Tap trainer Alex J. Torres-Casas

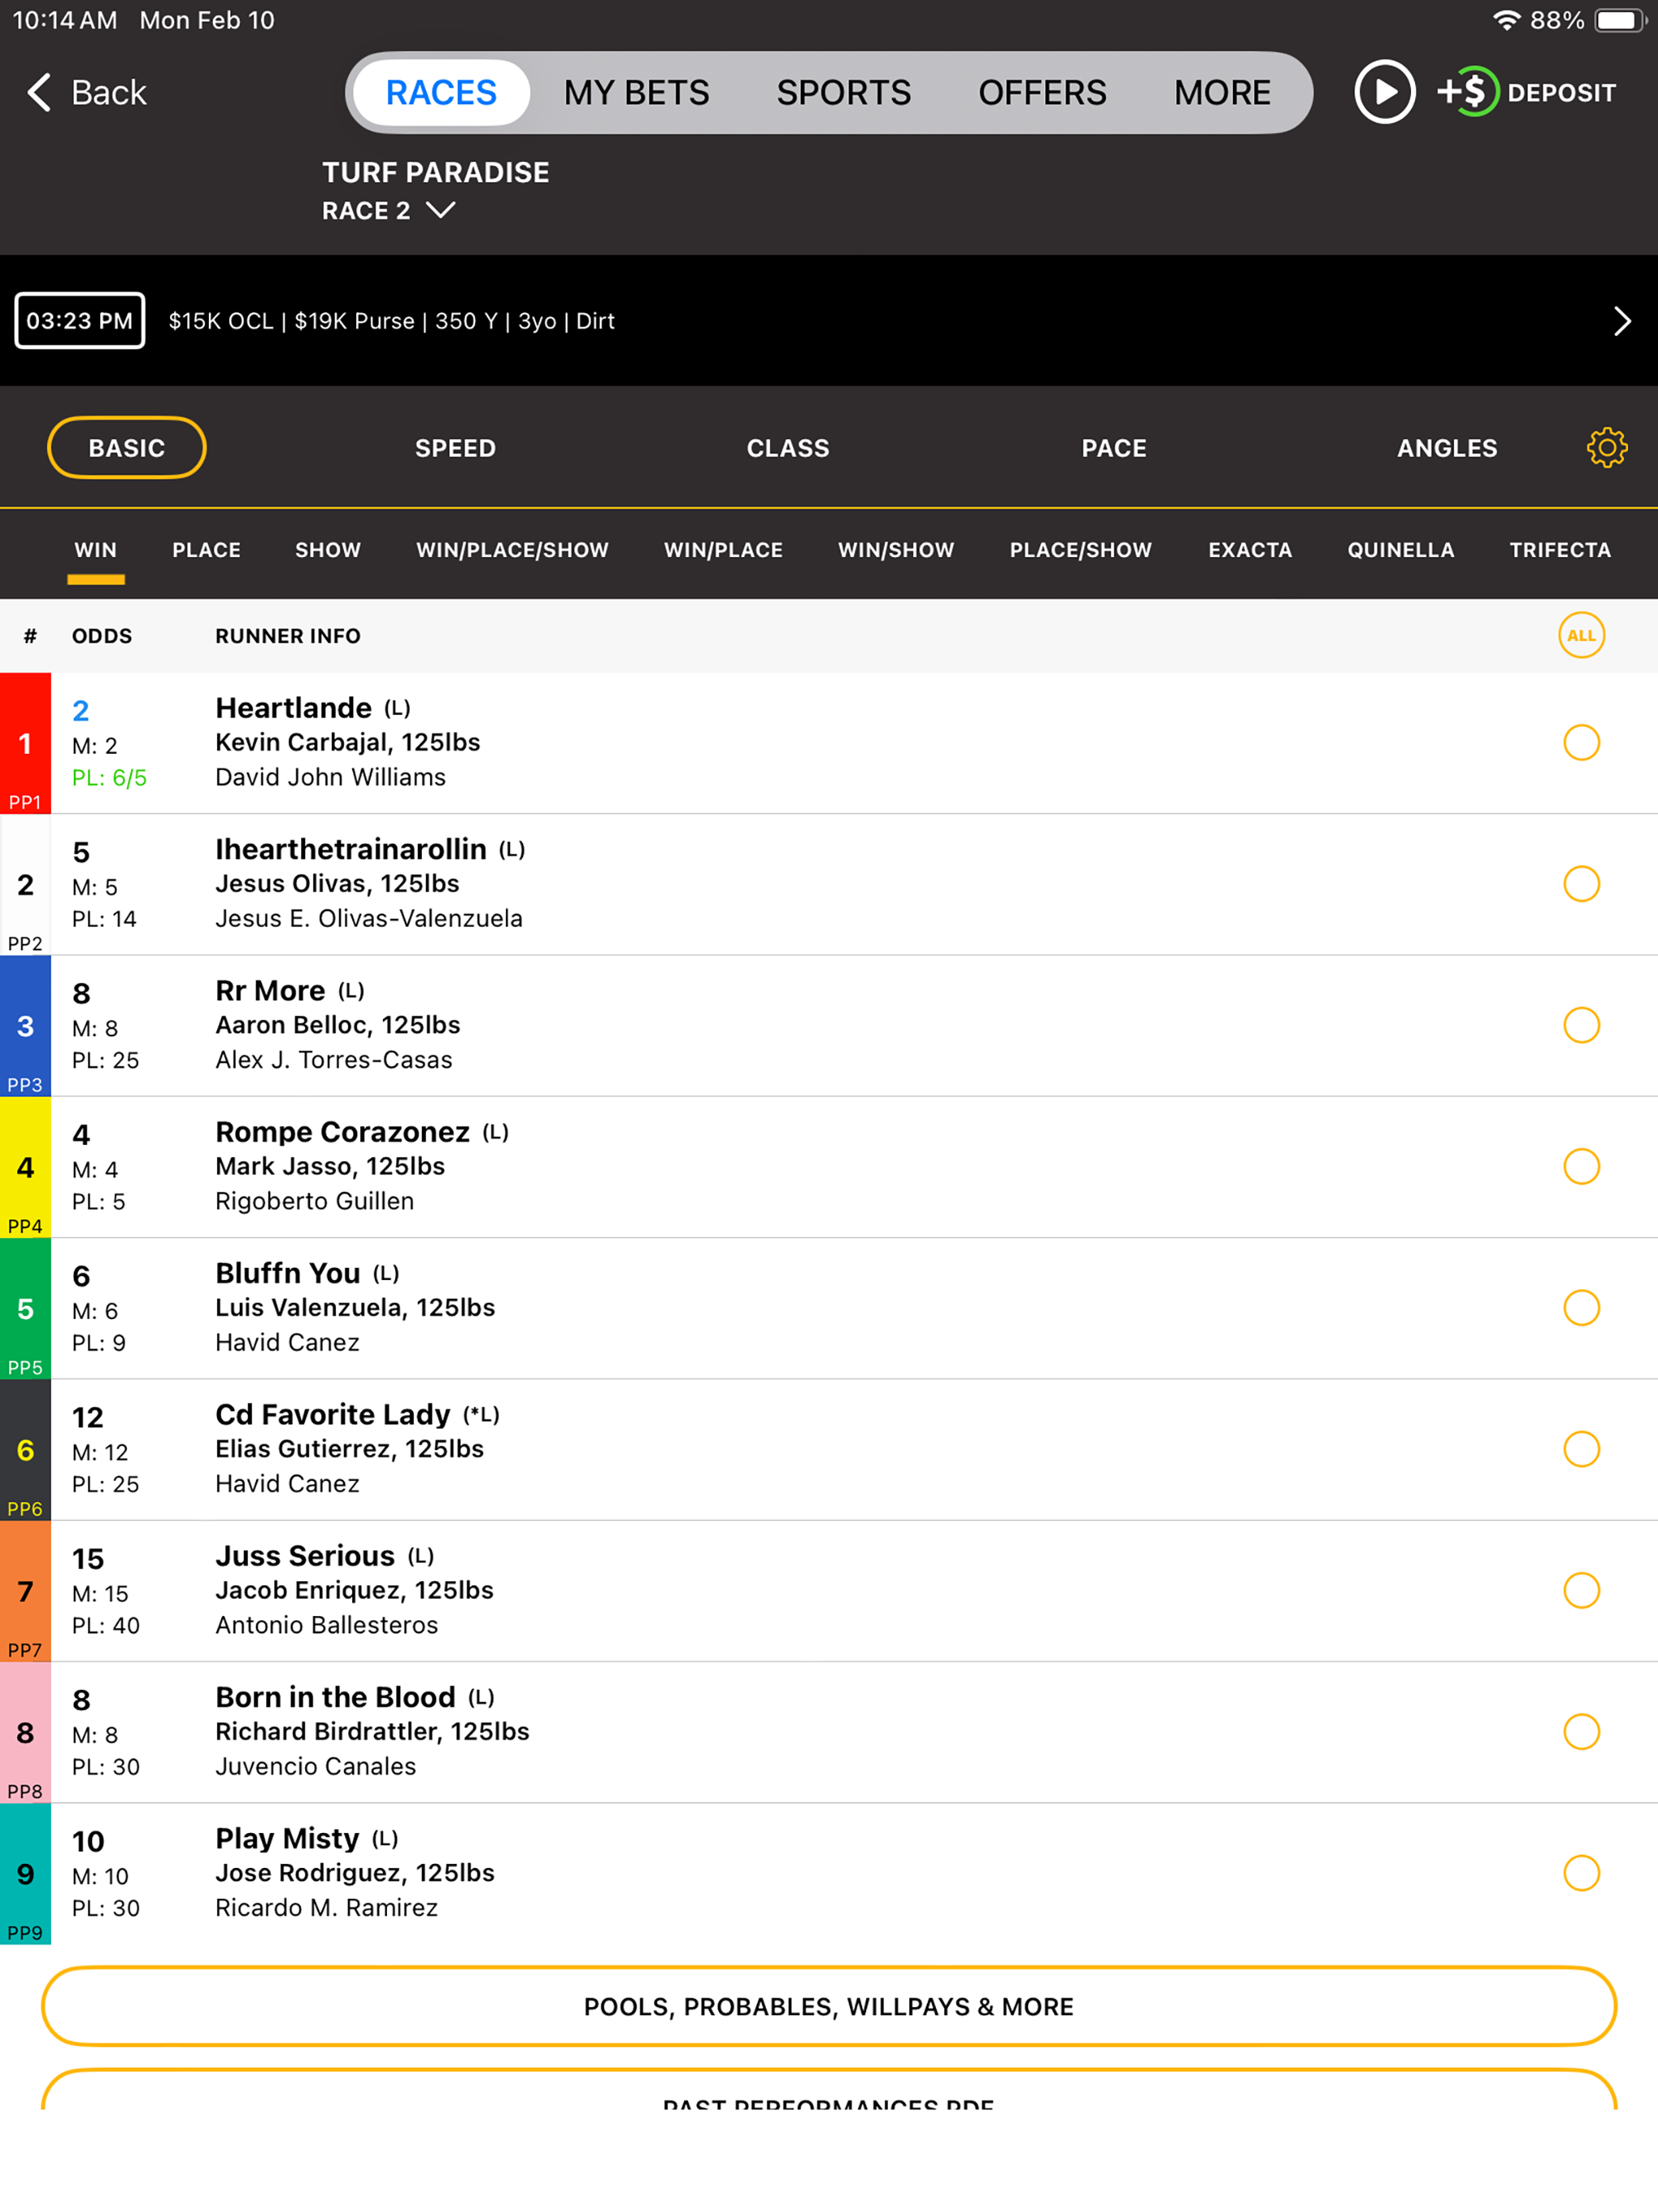(x=333, y=1059)
